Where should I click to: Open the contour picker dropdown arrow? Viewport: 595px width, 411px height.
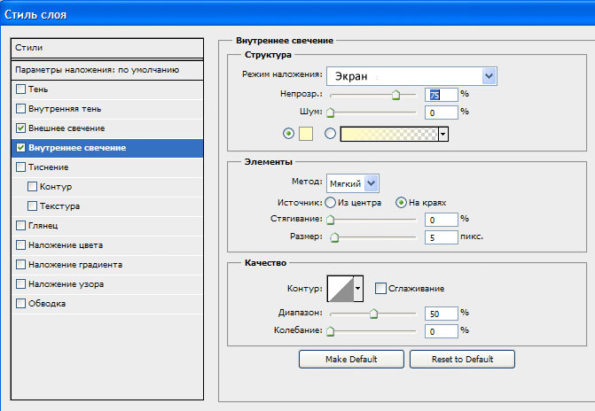358,289
